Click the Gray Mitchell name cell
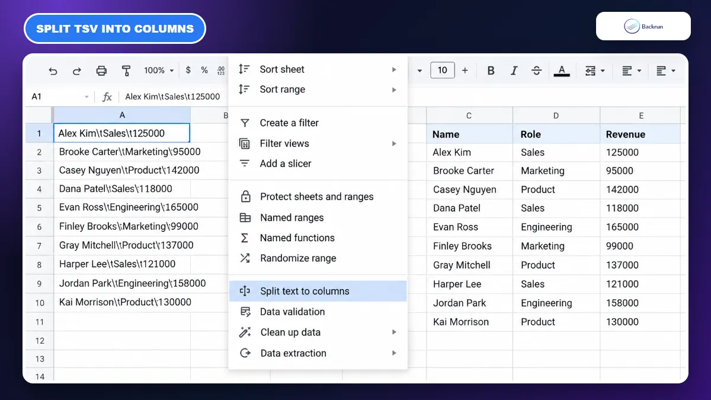Screen dimensions: 711x400 [469, 265]
